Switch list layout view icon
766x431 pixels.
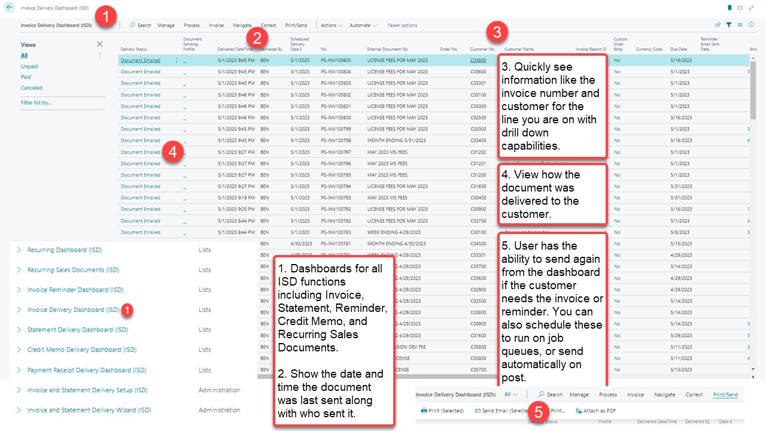[740, 25]
